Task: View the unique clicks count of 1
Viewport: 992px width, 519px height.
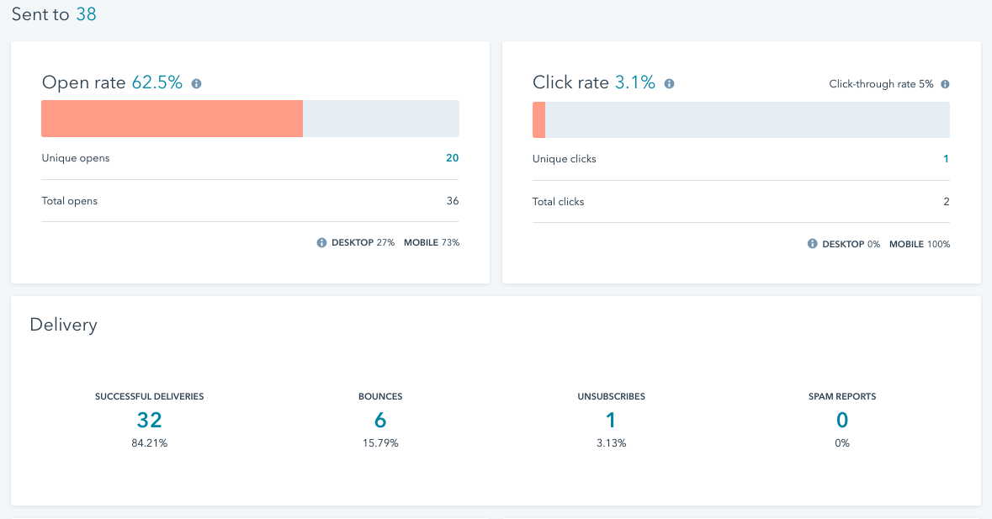Action: [946, 159]
